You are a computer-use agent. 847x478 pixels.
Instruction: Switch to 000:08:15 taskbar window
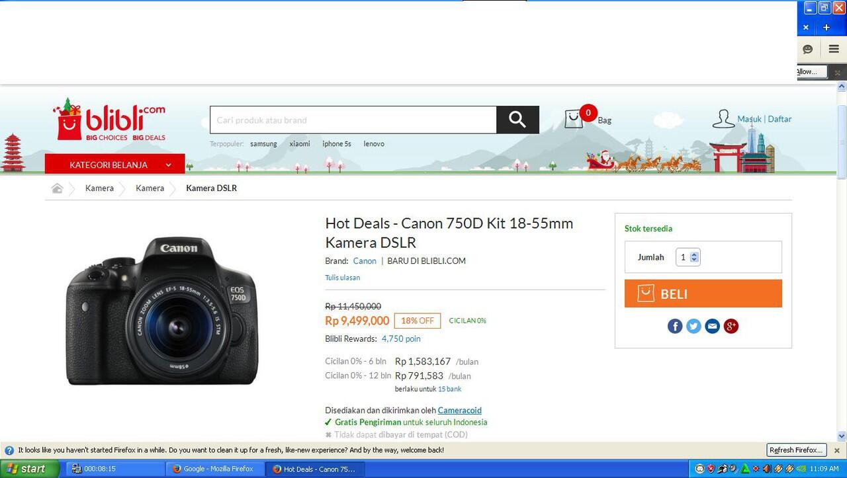pos(115,469)
